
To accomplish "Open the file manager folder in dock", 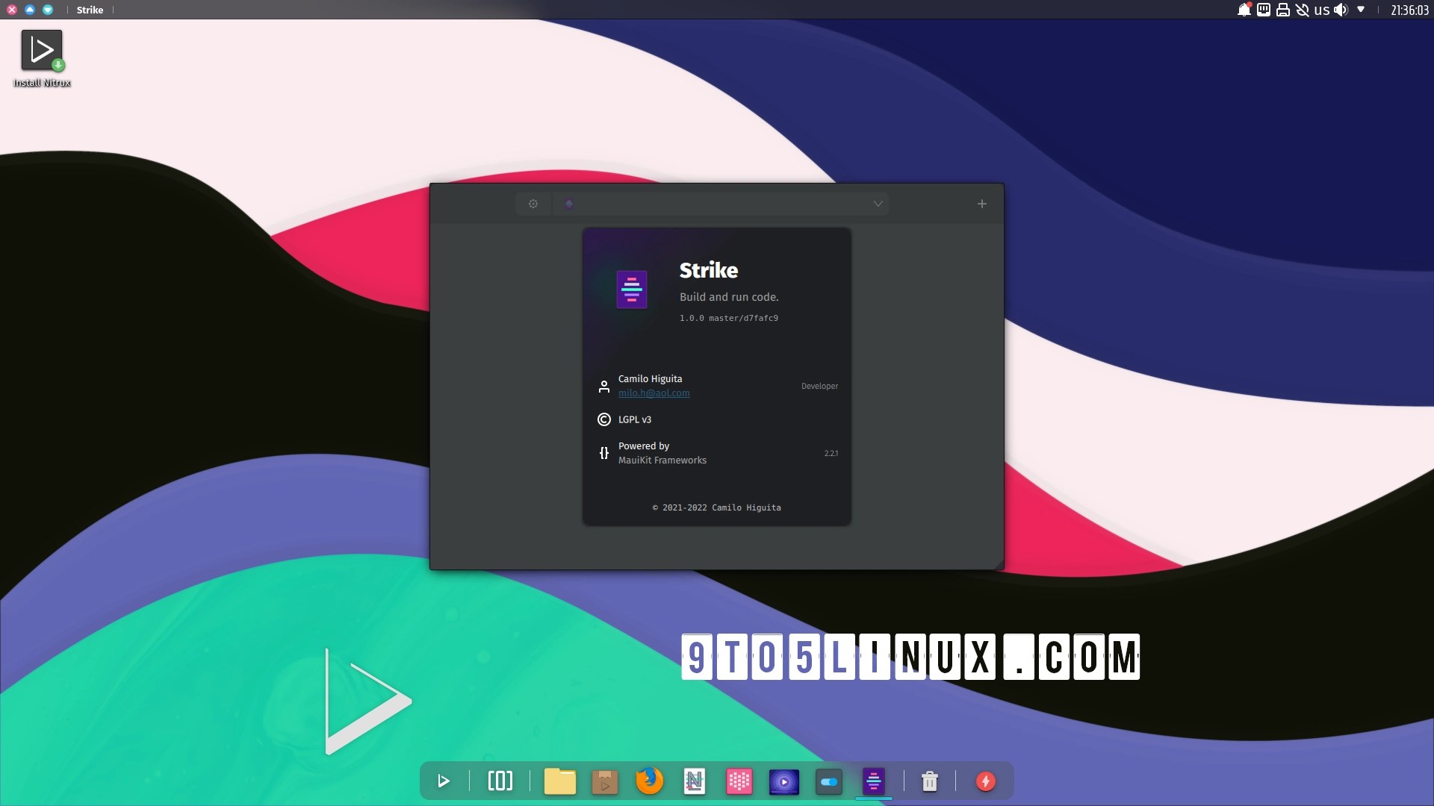I will (x=559, y=781).
